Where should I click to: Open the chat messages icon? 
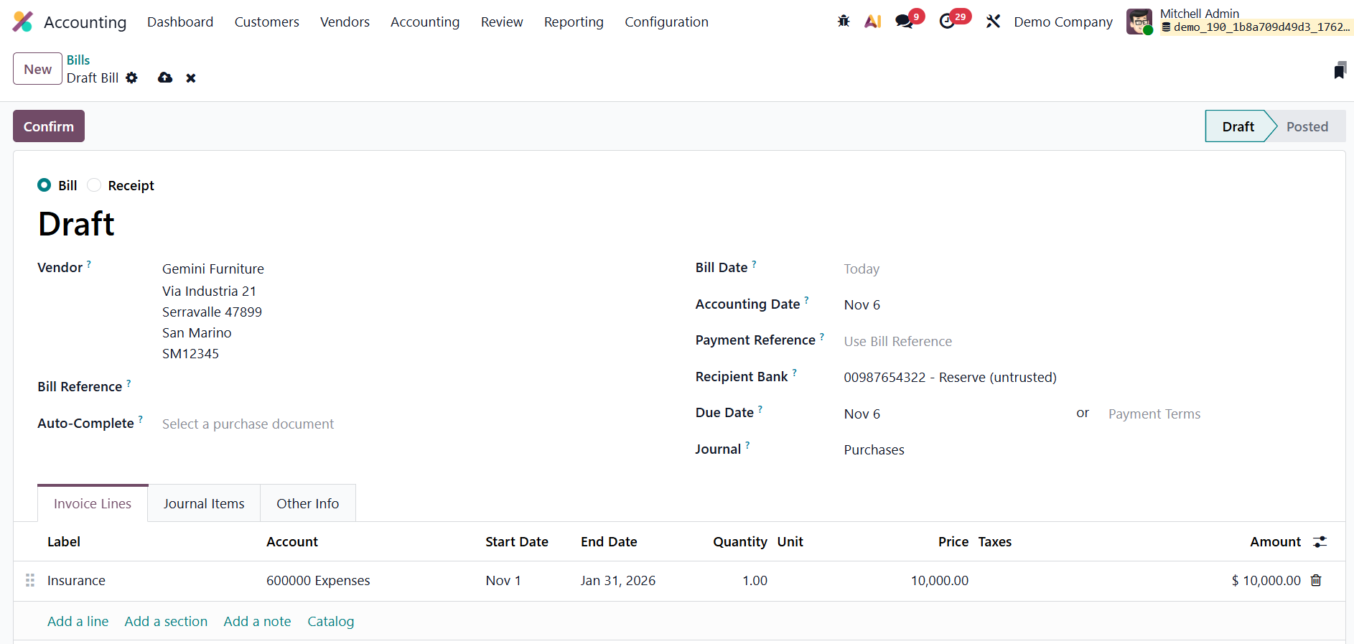click(904, 22)
